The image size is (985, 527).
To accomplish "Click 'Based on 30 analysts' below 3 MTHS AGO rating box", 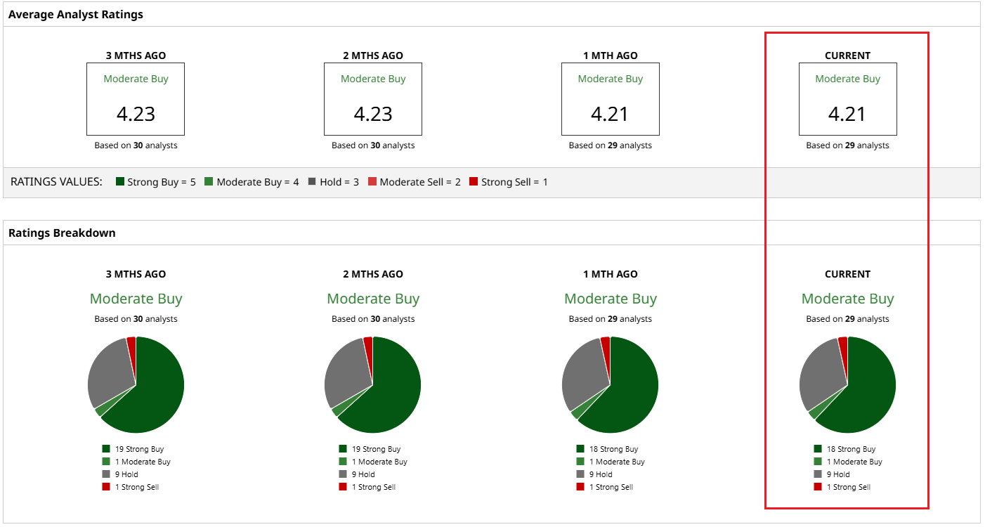I will tap(136, 145).
